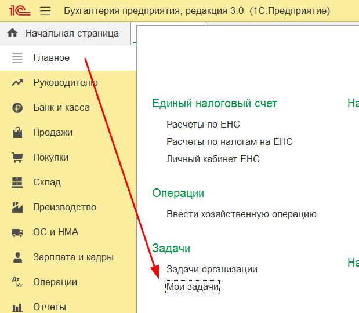Open the main hamburger menu in title bar
This screenshot has height=313, width=359.
pyautogui.click(x=45, y=11)
